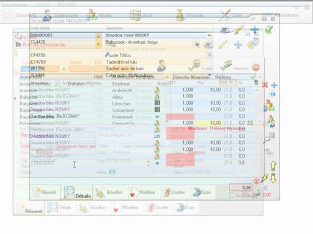Open the Scan tab in front window

pyautogui.click(x=202, y=192)
